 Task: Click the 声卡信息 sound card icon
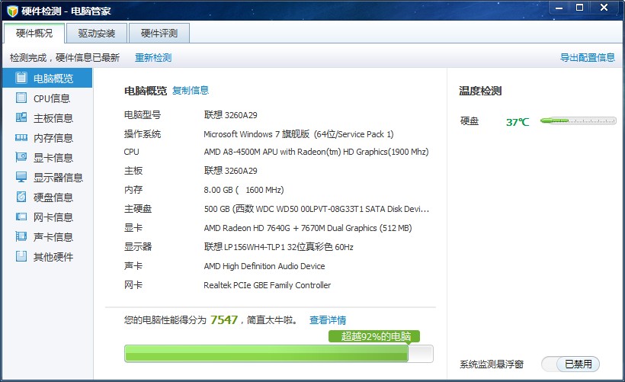pyautogui.click(x=21, y=236)
